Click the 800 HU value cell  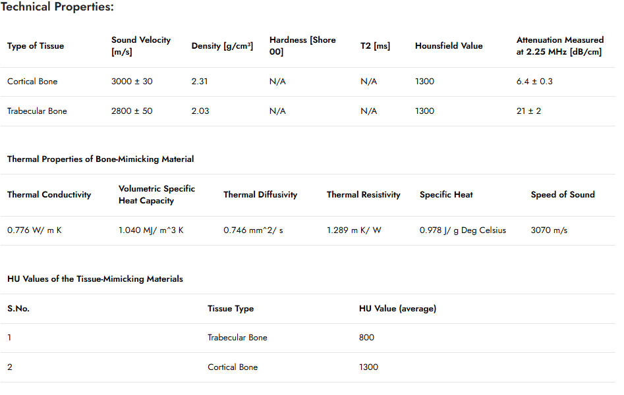pos(366,338)
